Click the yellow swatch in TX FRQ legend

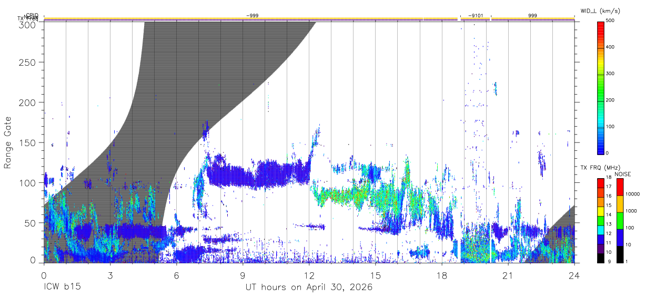(601, 211)
